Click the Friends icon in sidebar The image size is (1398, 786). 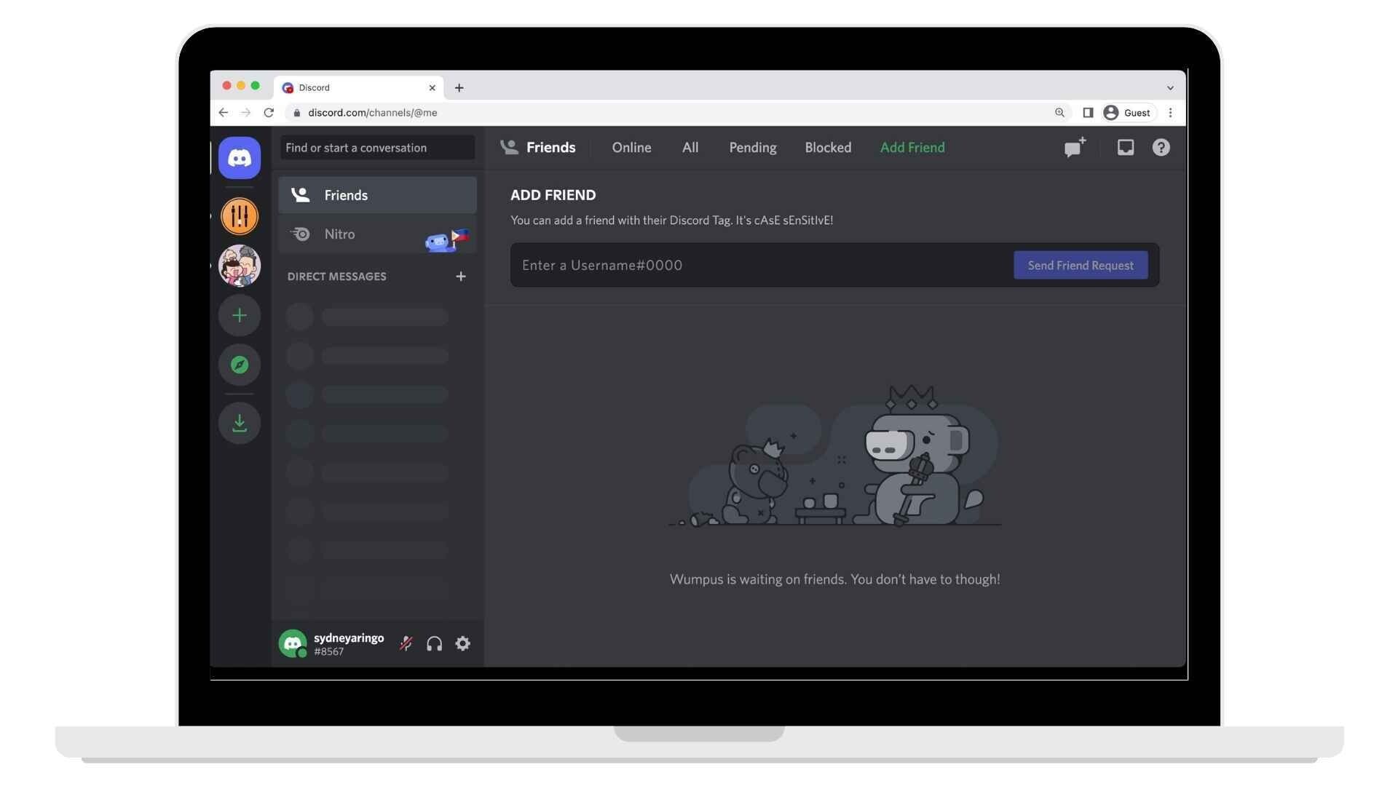click(299, 195)
